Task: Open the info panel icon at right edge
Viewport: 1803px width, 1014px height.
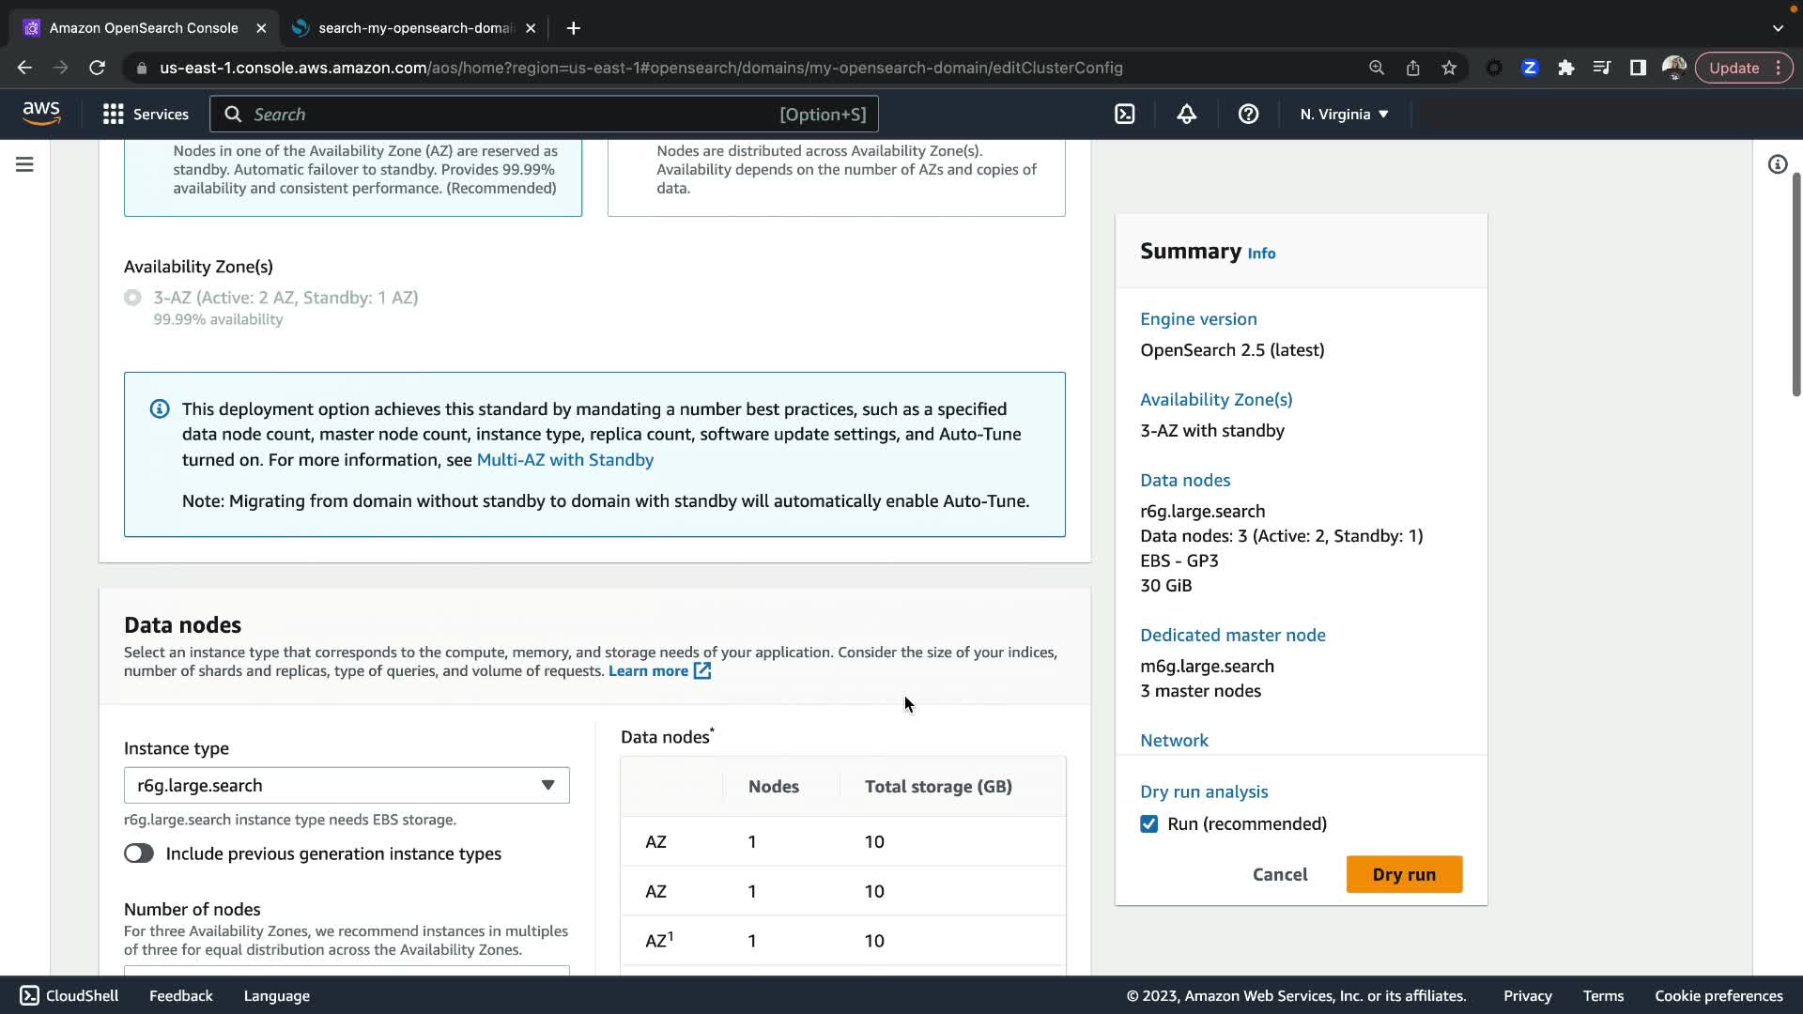Action: (x=1777, y=164)
